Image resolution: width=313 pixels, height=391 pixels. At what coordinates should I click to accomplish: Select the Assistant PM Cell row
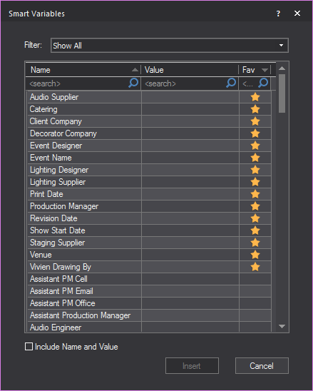pyautogui.click(x=149, y=279)
